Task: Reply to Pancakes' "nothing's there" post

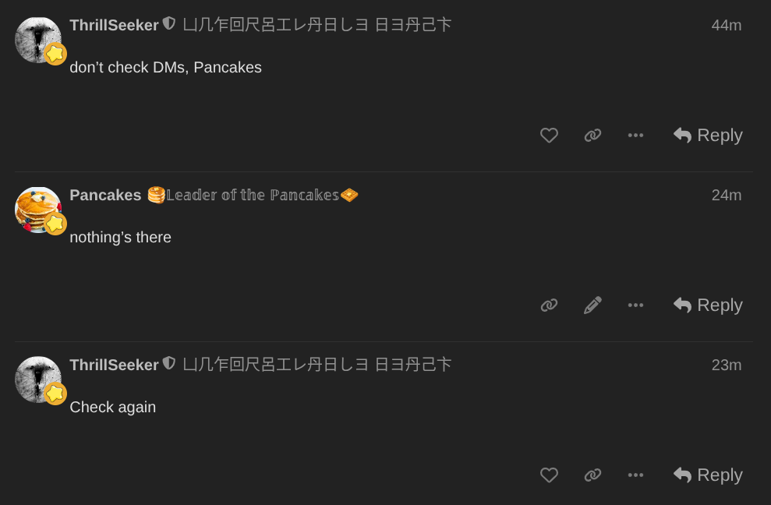Action: point(708,305)
